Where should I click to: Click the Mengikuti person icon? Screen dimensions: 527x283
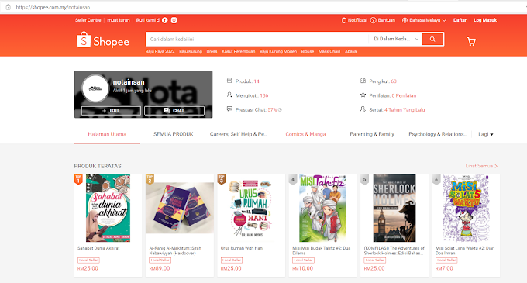pos(229,95)
